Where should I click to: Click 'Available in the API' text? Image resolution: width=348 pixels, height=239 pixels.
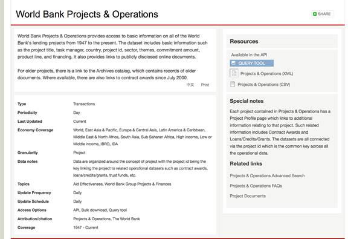point(249,54)
